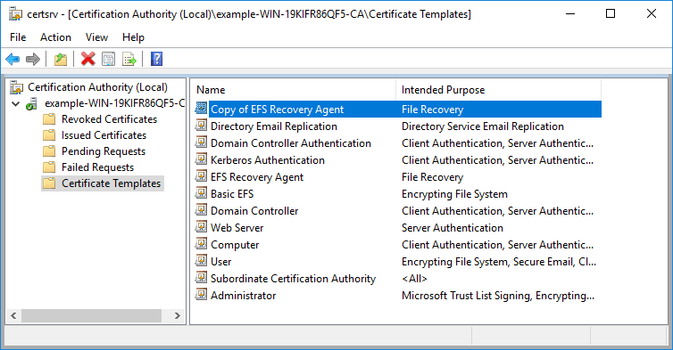Click the <All> purpose cell

pyautogui.click(x=415, y=279)
